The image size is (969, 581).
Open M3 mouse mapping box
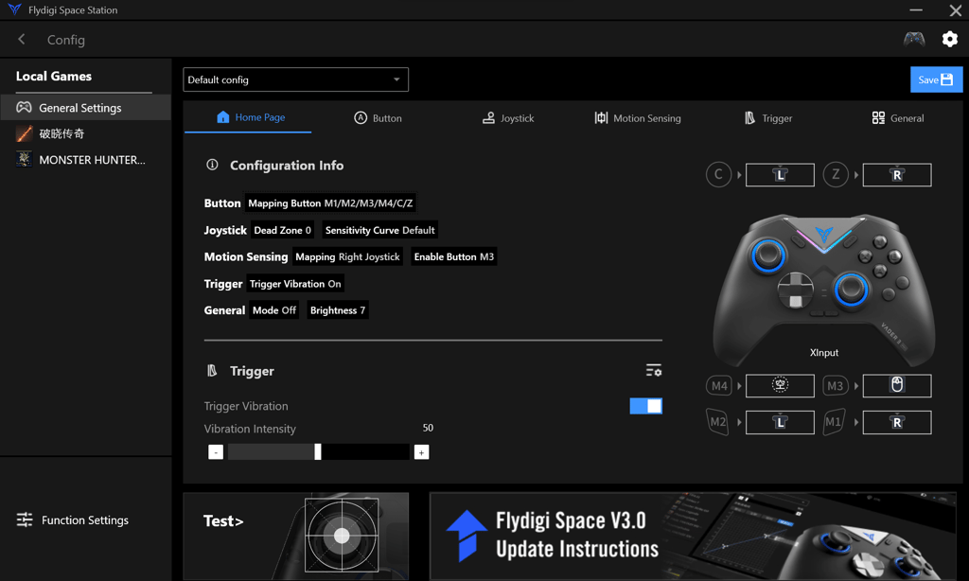[897, 386]
